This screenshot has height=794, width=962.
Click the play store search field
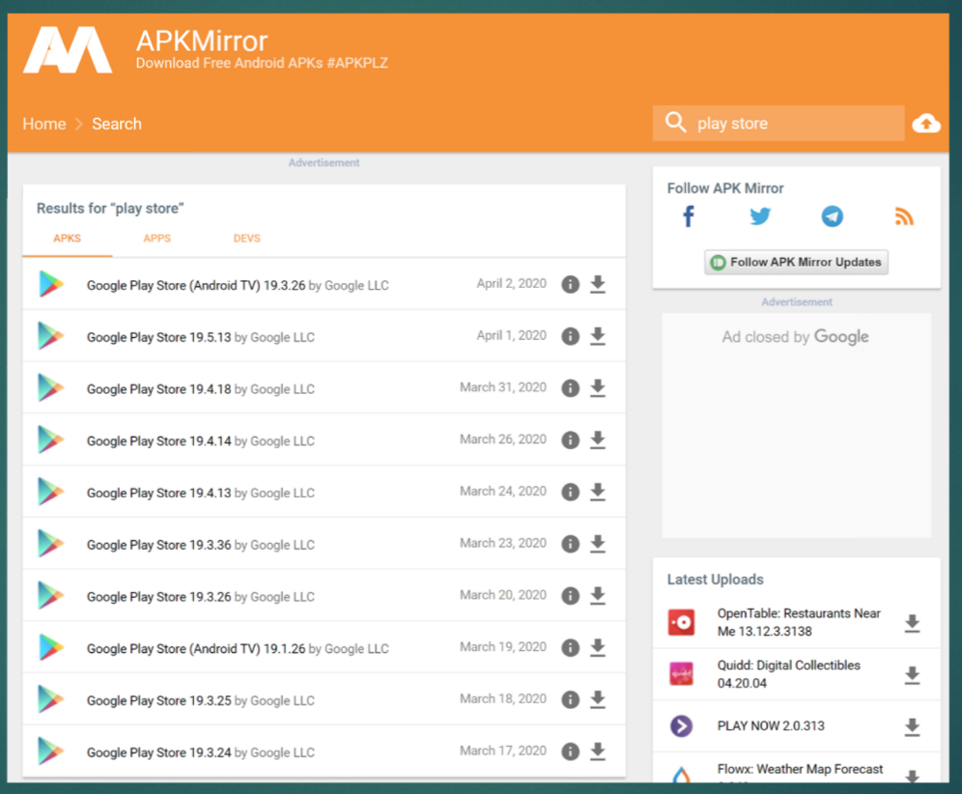[x=778, y=124]
